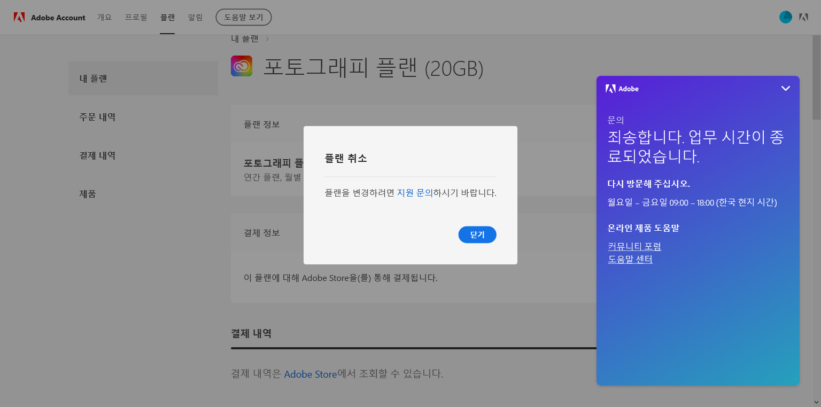Open the user profile avatar
The image size is (821, 407).
[x=785, y=17]
